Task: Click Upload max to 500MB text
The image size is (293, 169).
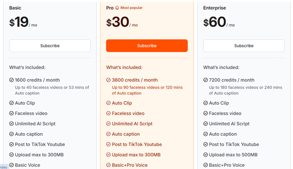Action: 233,154
